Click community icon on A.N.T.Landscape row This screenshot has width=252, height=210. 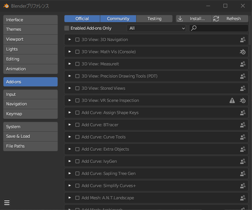[243, 198]
